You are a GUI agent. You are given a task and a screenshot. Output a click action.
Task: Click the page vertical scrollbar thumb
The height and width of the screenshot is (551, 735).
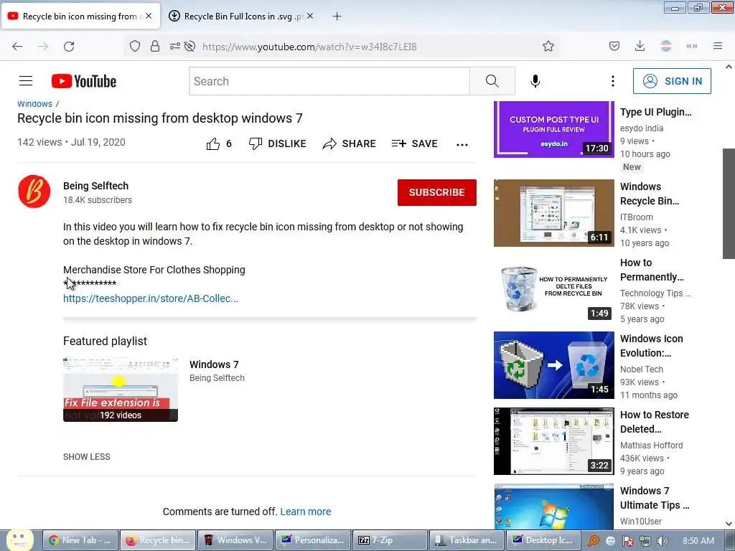729,203
